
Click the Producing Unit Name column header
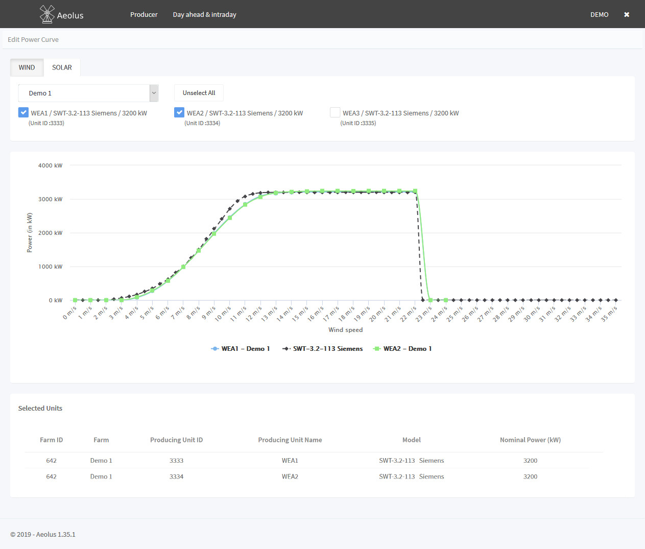pos(290,440)
